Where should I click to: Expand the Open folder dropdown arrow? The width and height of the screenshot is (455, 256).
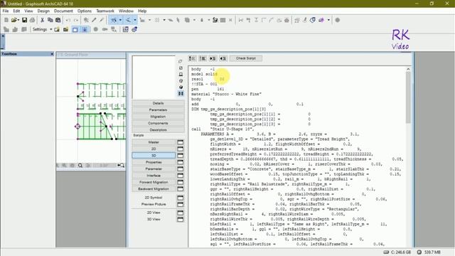[x=18, y=20]
